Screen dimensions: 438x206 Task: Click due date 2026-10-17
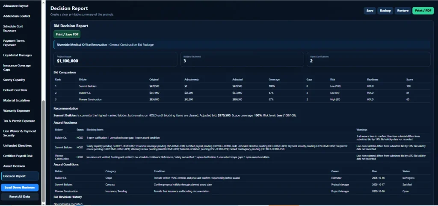click(x=377, y=185)
